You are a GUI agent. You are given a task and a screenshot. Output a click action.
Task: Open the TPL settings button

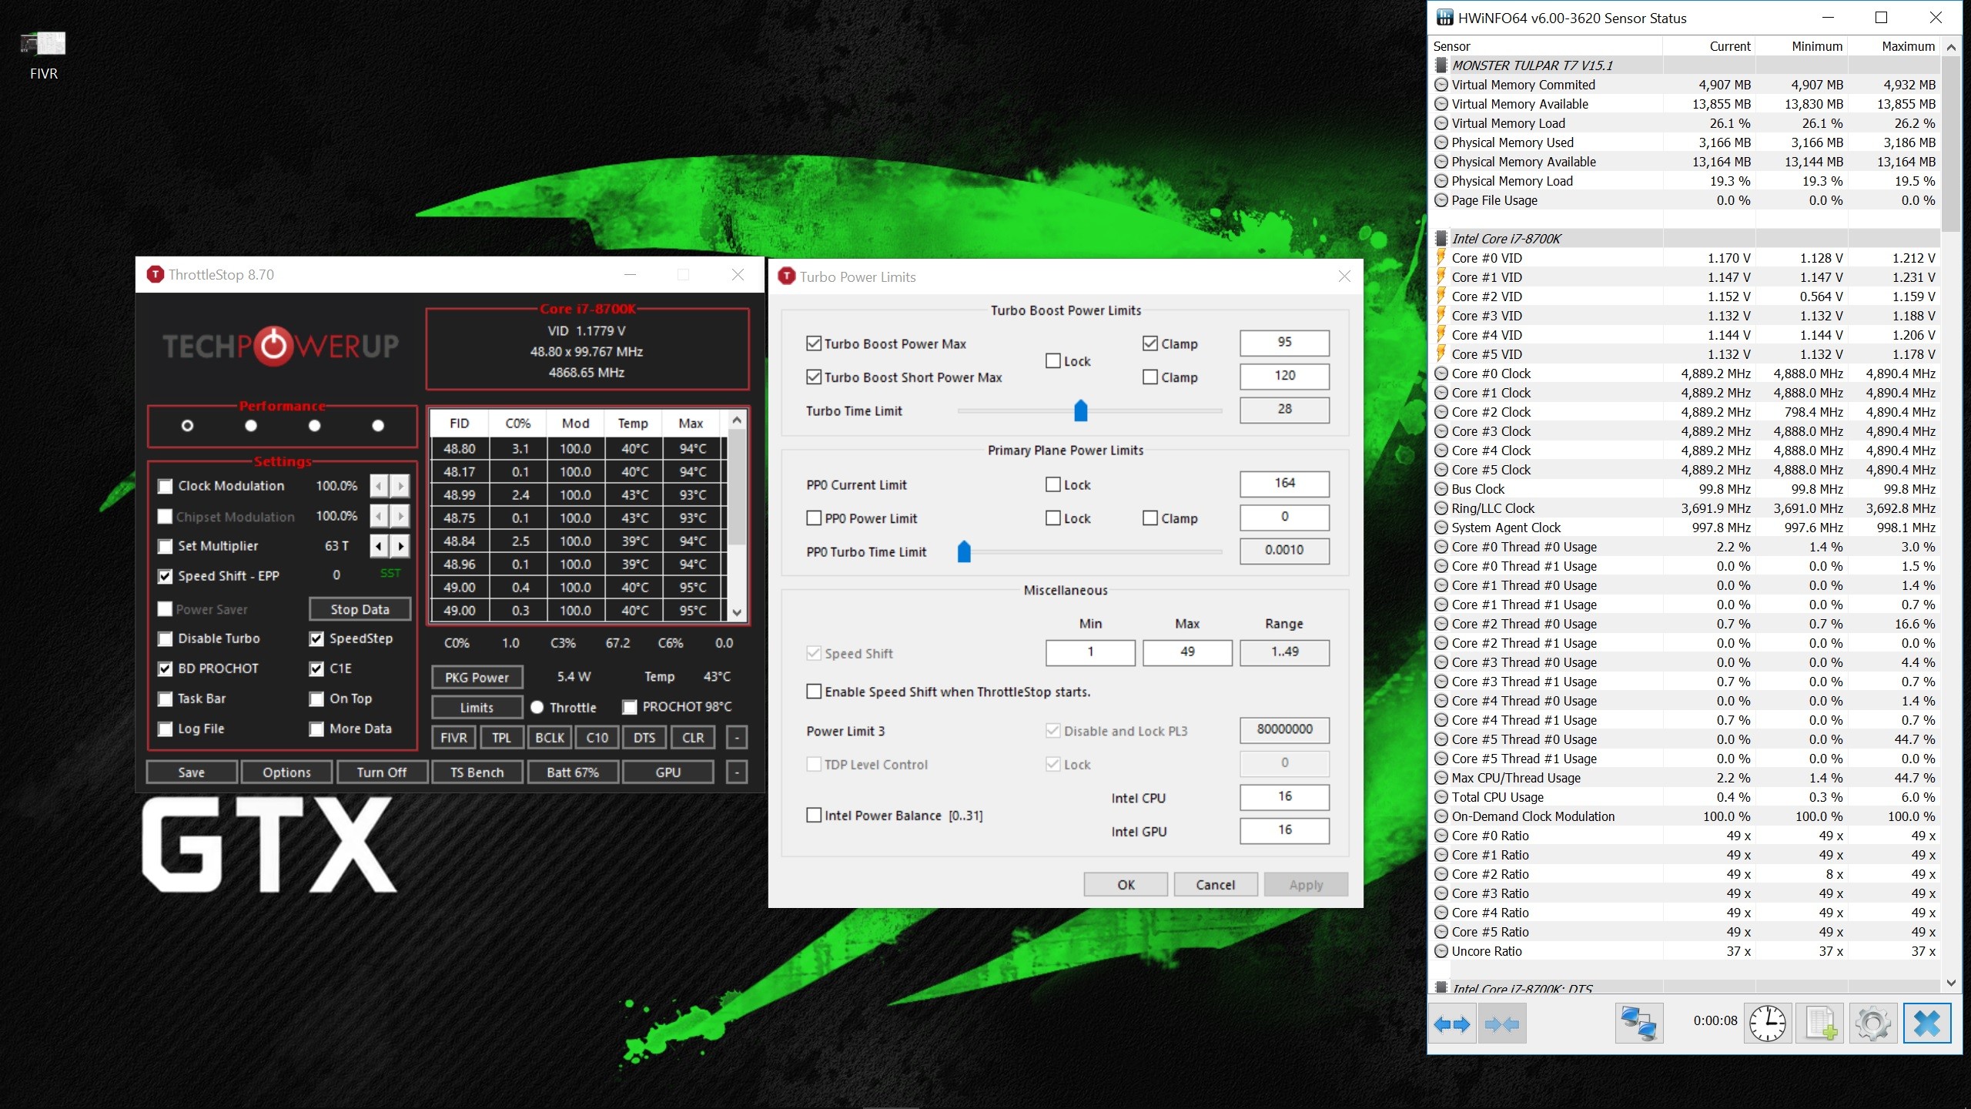click(501, 737)
